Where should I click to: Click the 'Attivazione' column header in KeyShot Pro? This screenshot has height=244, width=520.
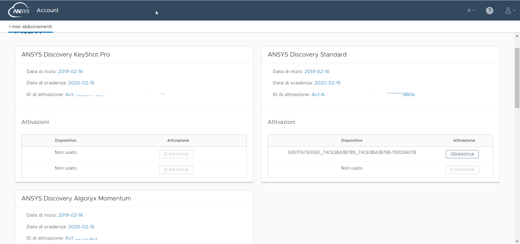(178, 140)
